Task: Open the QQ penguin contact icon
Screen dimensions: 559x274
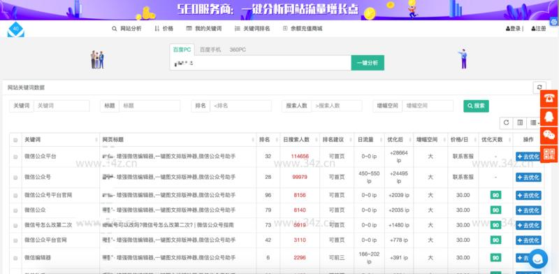Action: pos(549,117)
